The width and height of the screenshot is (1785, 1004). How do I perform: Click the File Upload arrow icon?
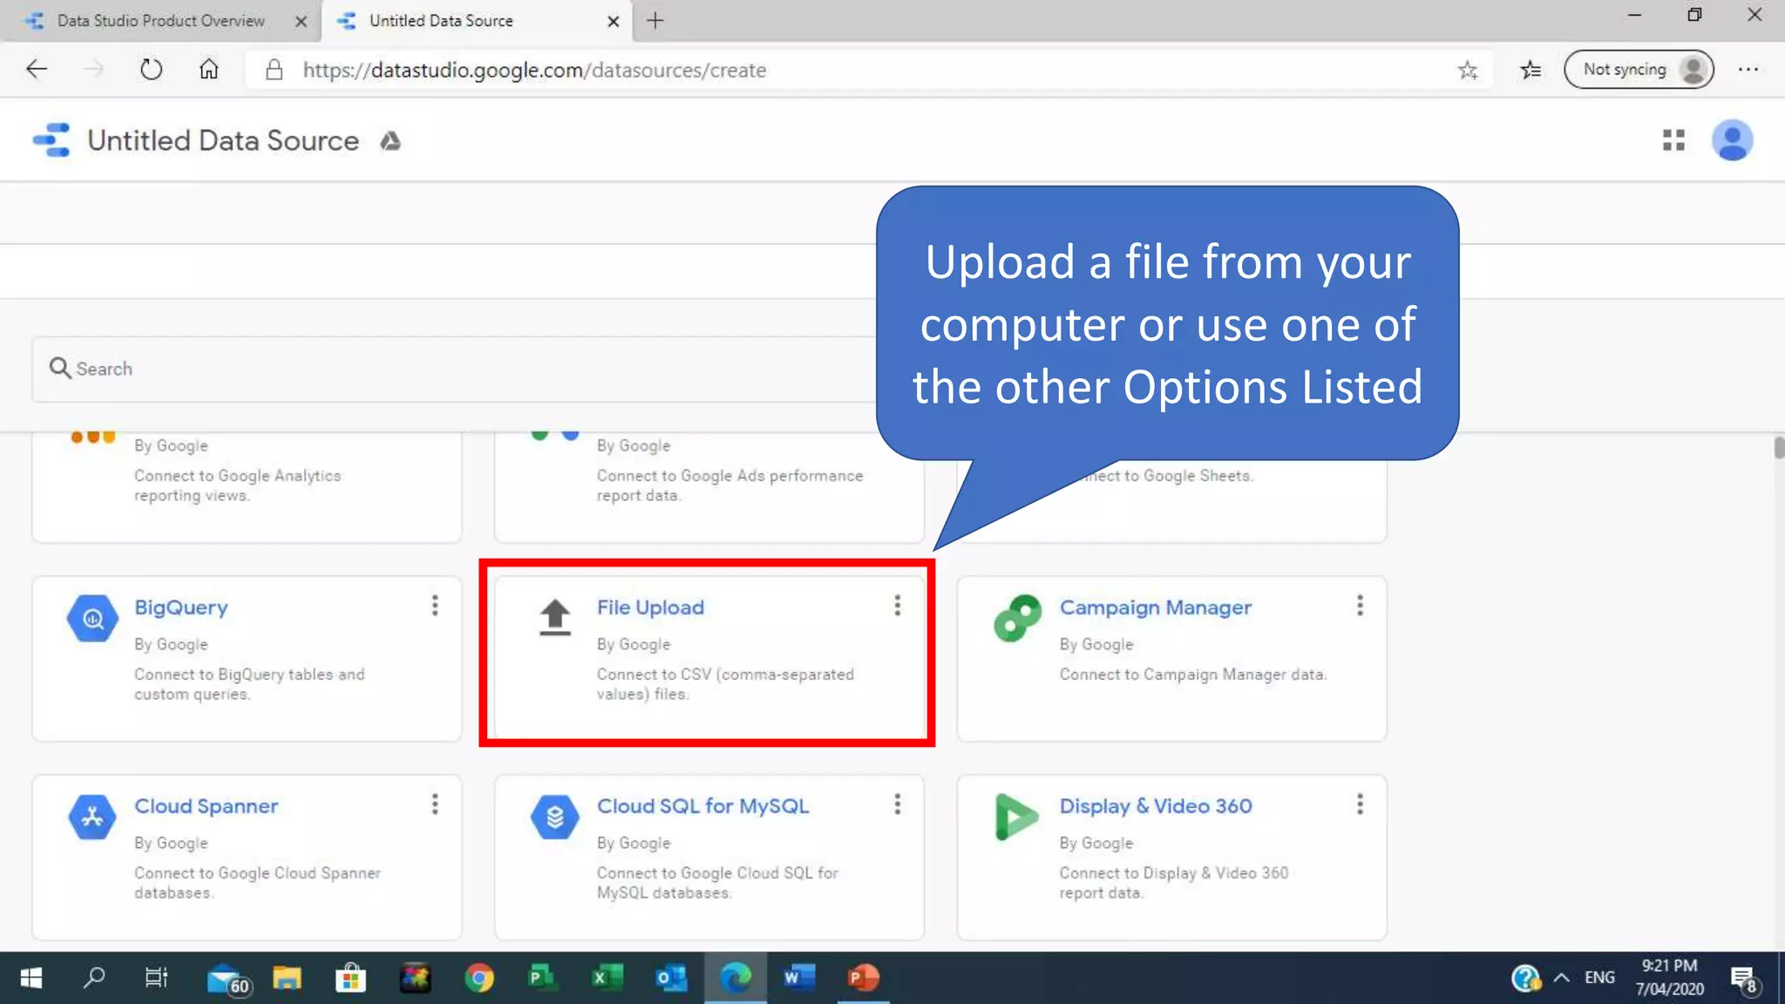[554, 617]
